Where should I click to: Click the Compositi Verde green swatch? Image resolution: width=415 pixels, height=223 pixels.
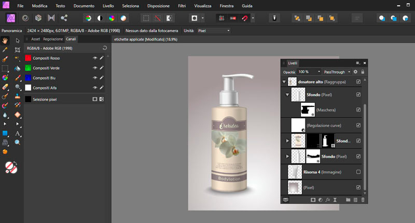(x=28, y=68)
